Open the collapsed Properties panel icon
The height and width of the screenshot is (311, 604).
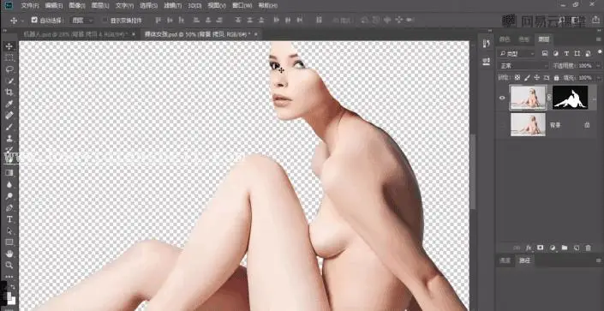487,62
